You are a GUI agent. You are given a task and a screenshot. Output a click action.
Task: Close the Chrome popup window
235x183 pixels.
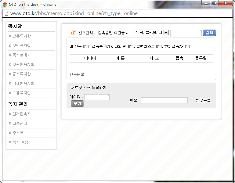[226, 3]
